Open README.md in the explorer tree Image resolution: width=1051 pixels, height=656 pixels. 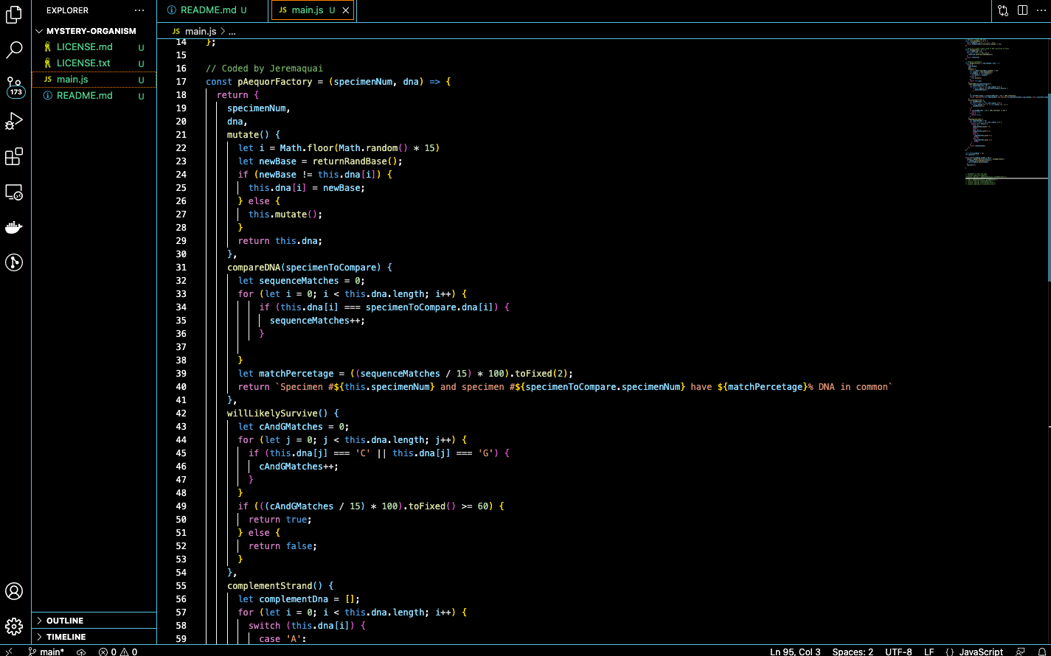click(x=94, y=96)
